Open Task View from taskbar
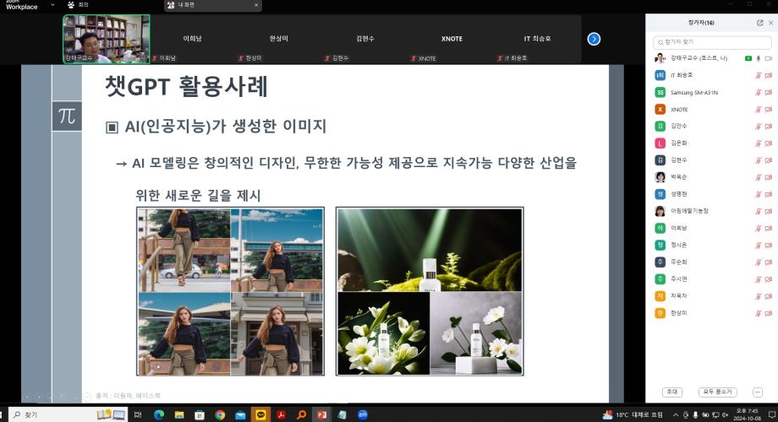The width and height of the screenshot is (778, 422). point(138,414)
